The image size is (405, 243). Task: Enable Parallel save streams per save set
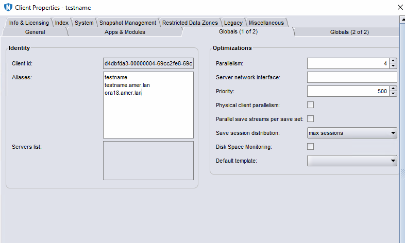[311, 119]
